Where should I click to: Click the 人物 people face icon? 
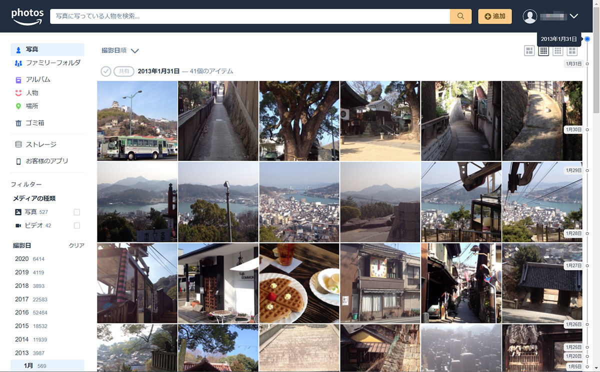point(18,93)
